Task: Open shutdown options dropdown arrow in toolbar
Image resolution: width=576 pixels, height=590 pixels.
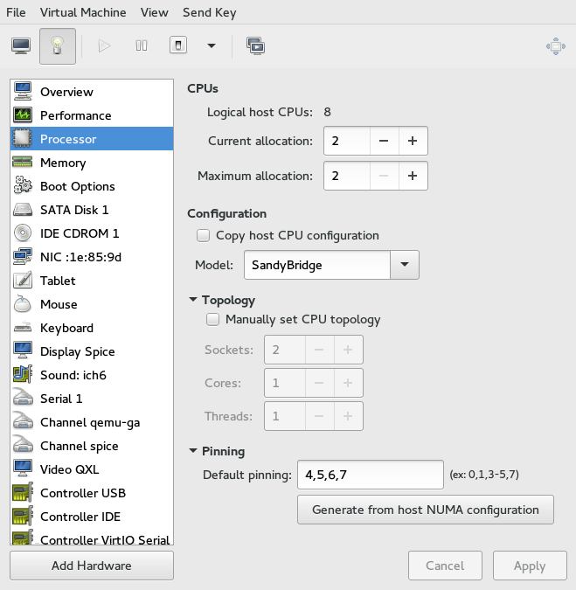Action: (x=211, y=46)
